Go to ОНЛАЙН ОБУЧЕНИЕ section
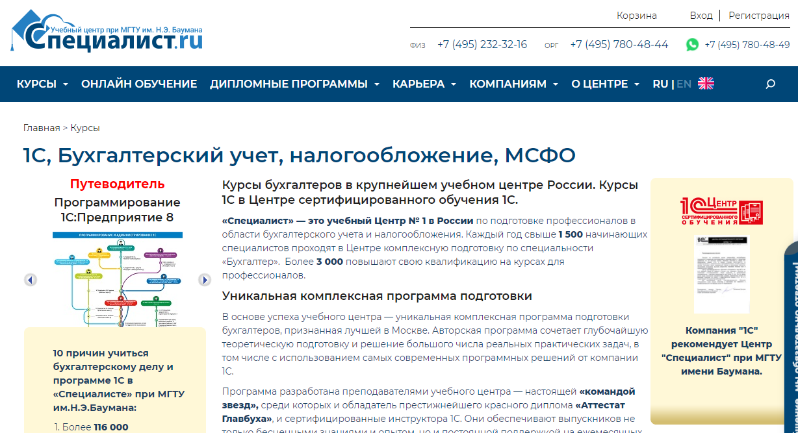The image size is (798, 433). click(139, 84)
